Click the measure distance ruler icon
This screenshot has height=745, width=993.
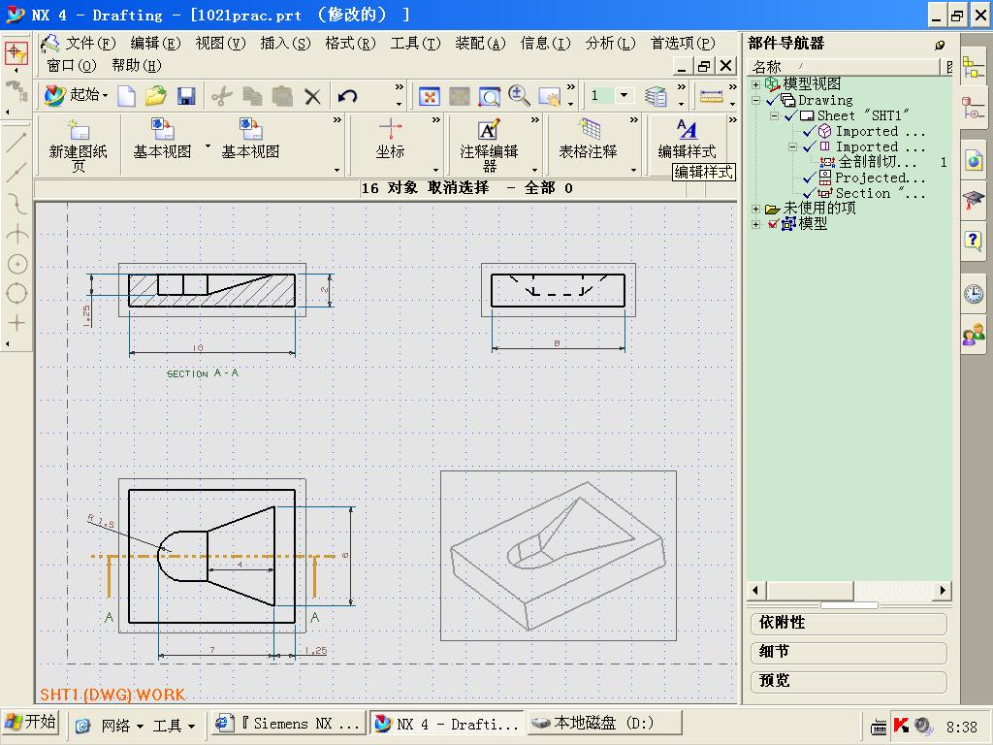click(x=711, y=96)
